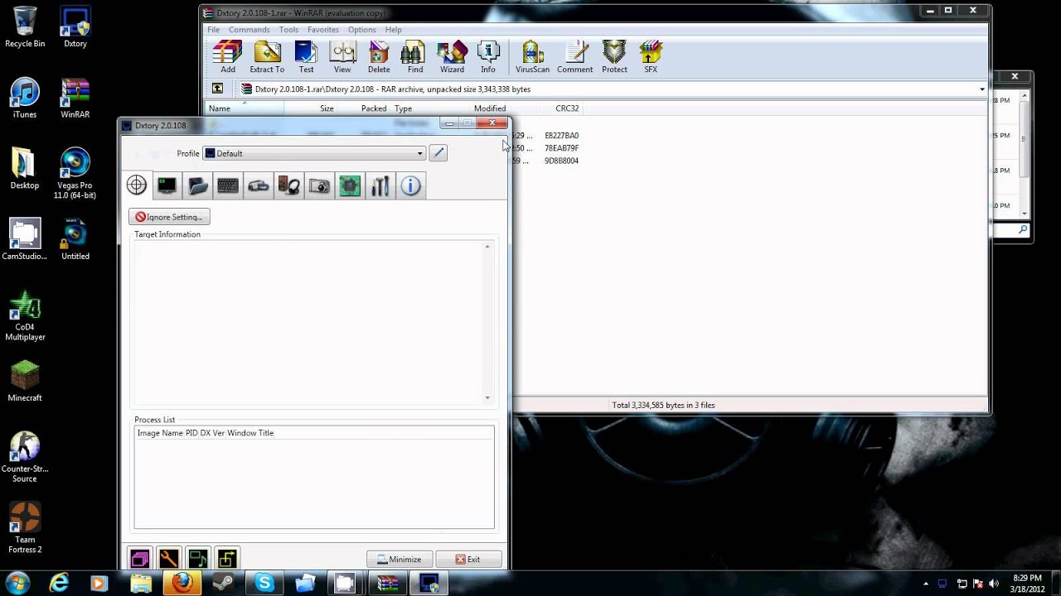Open the Tools tab with wrench icons
Viewport: 1061px width, 596px height.
tap(380, 185)
